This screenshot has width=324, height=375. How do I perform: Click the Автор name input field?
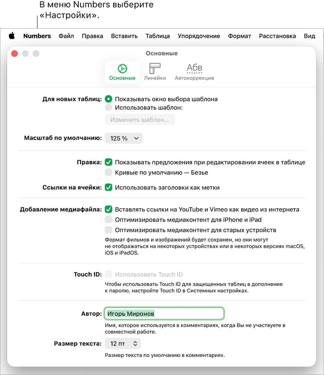click(x=164, y=314)
